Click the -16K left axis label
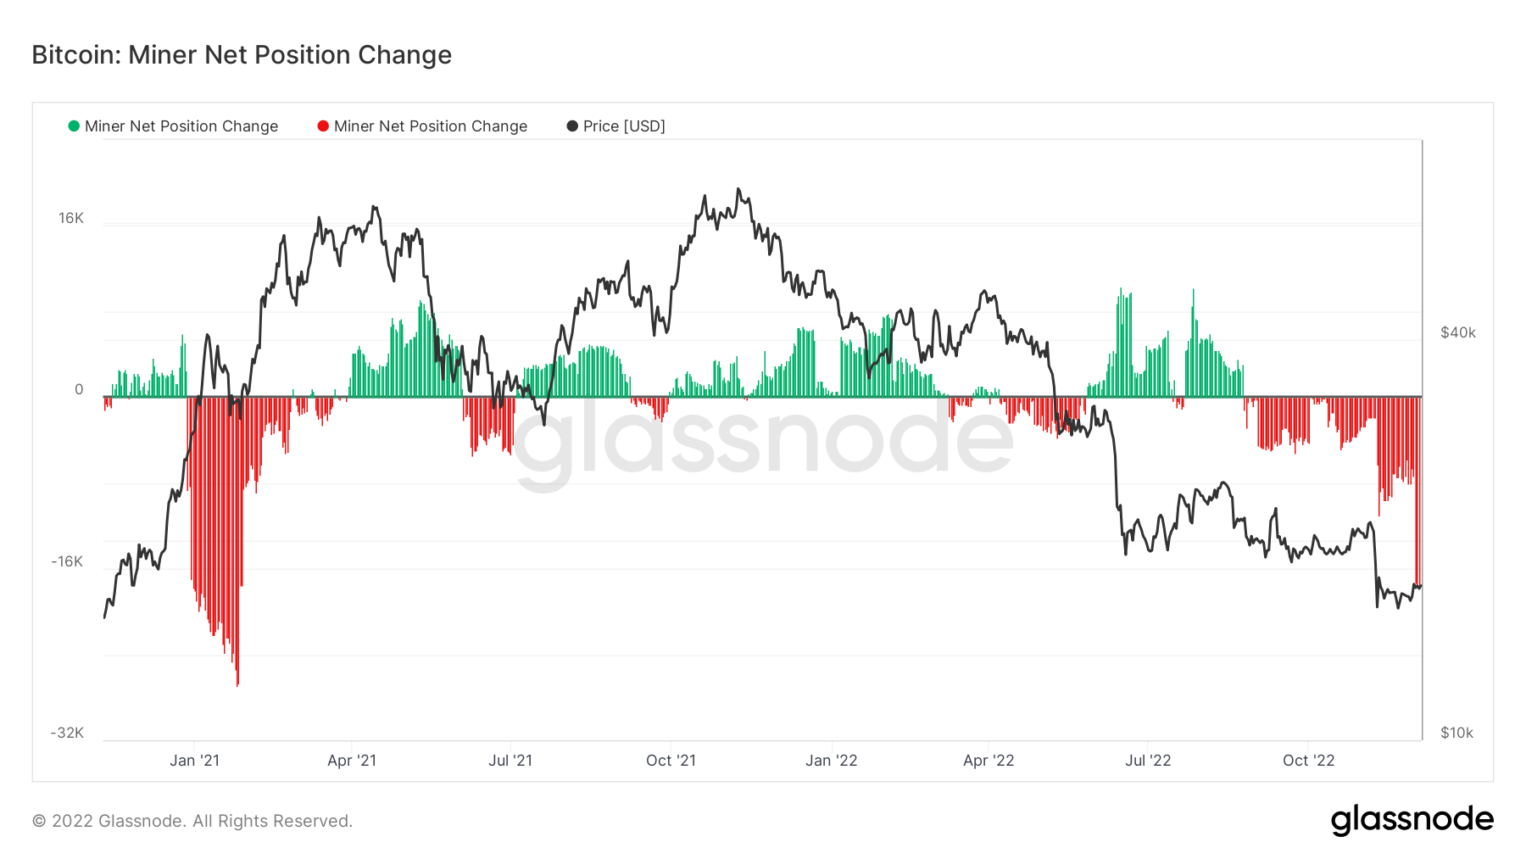 point(67,561)
